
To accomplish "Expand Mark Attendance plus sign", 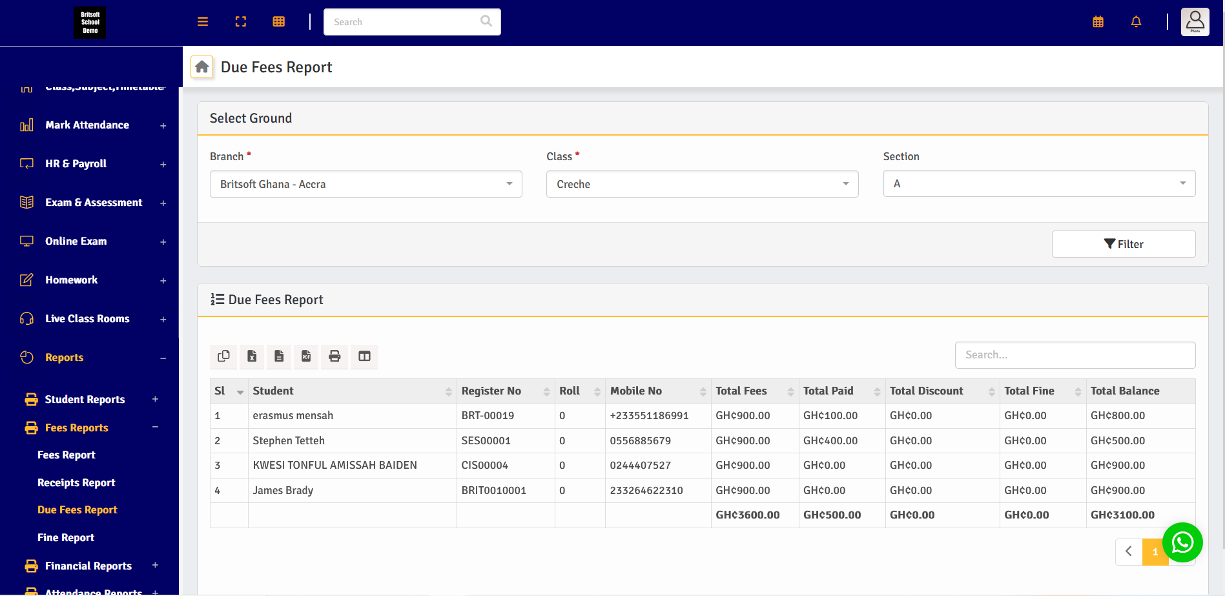I will tap(163, 126).
